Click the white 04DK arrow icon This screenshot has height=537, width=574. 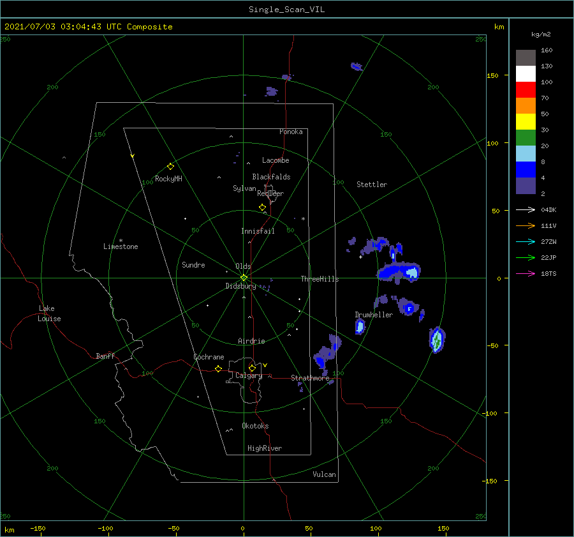(526, 209)
